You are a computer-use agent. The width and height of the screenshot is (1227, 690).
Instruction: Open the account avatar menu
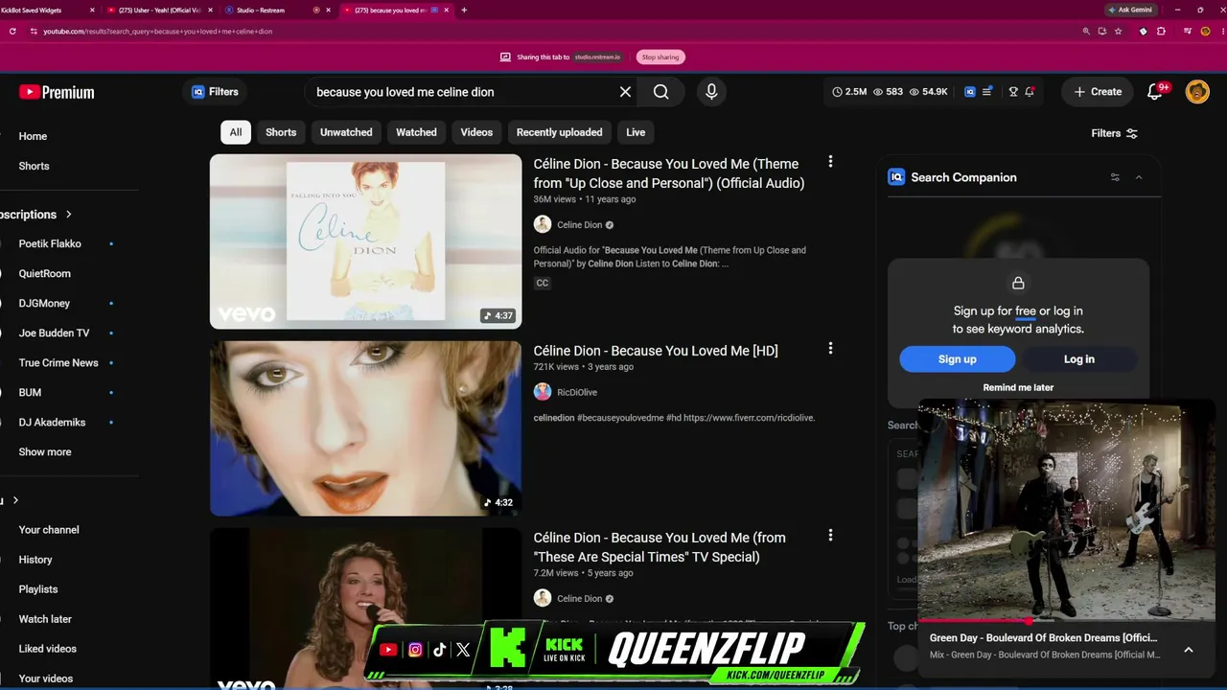pyautogui.click(x=1197, y=92)
